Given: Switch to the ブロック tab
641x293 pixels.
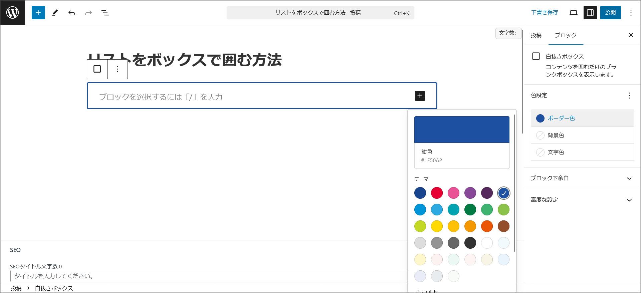Looking at the screenshot, I should 566,35.
